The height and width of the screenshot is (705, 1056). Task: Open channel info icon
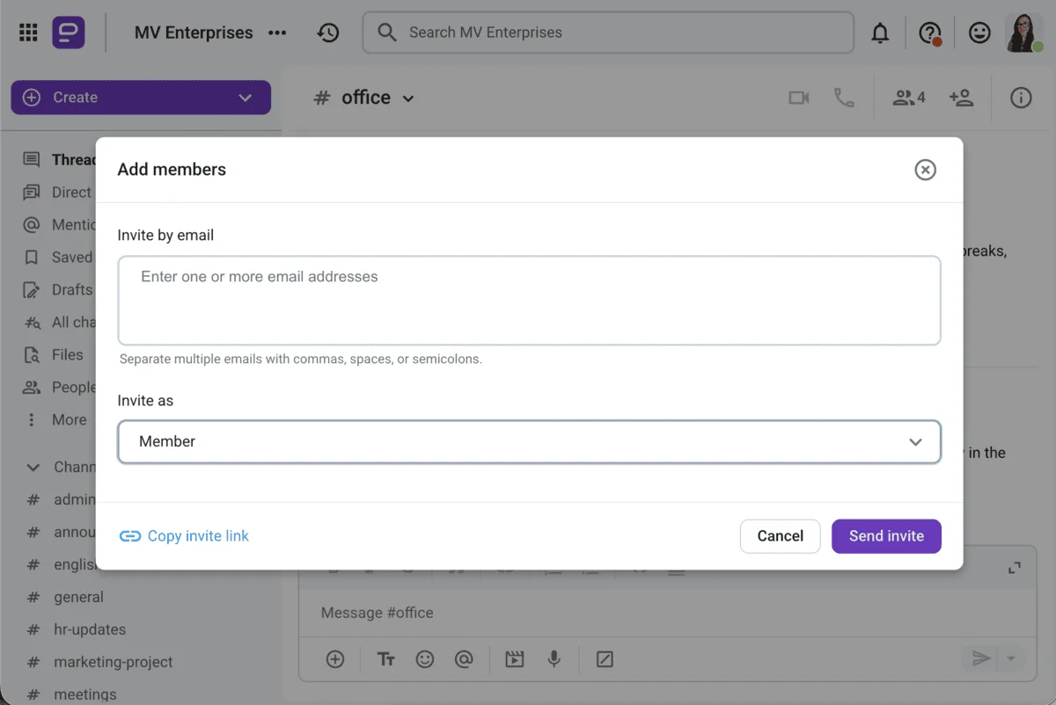[1021, 98]
